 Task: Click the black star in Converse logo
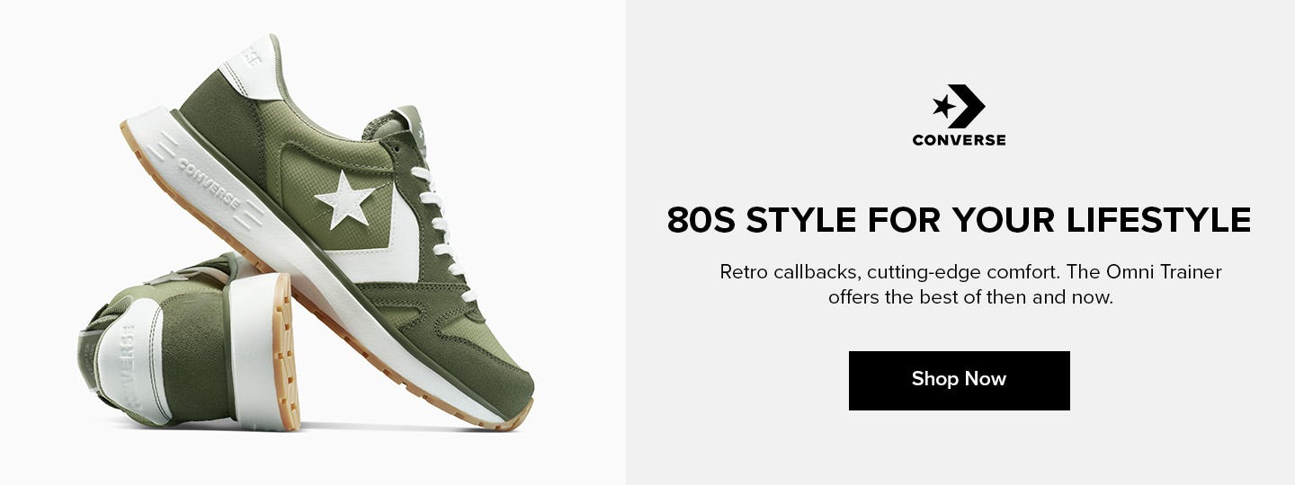point(943,107)
